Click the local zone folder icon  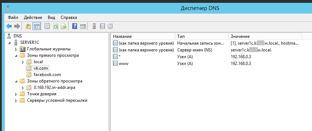(x=29, y=62)
